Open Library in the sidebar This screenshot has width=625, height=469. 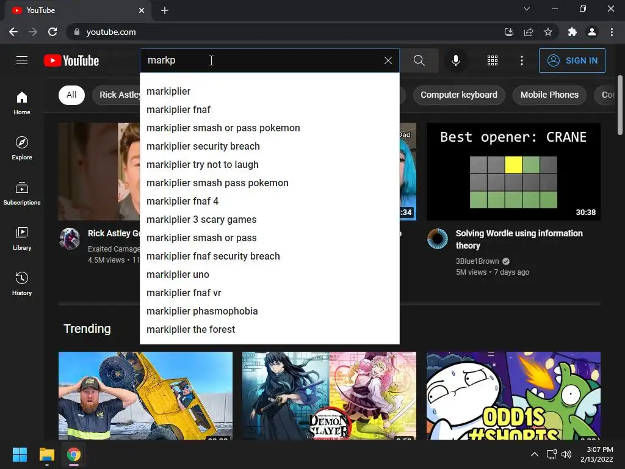coord(22,238)
